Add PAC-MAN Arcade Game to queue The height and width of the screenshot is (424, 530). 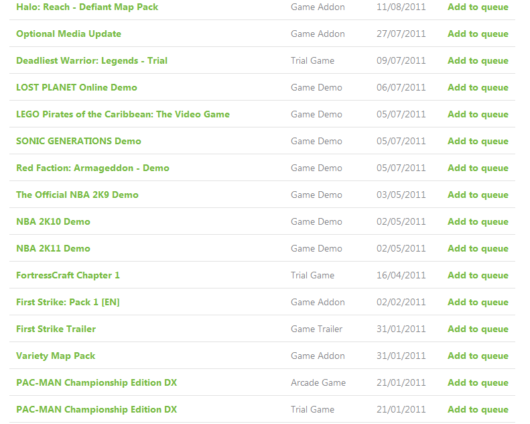click(478, 382)
